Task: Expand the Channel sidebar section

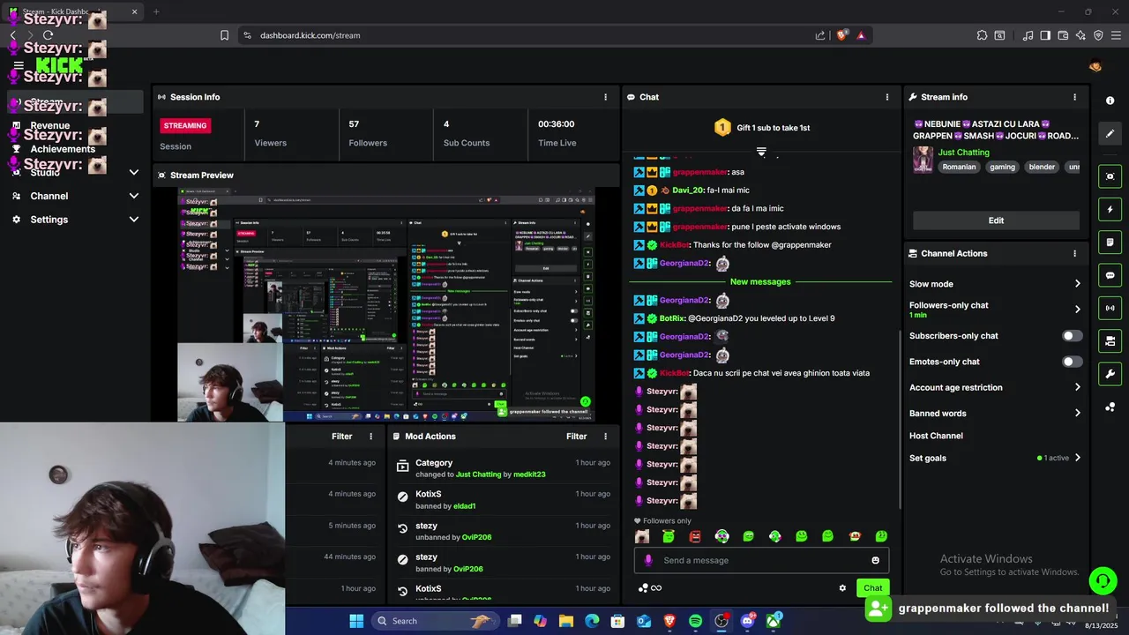Action: (75, 196)
